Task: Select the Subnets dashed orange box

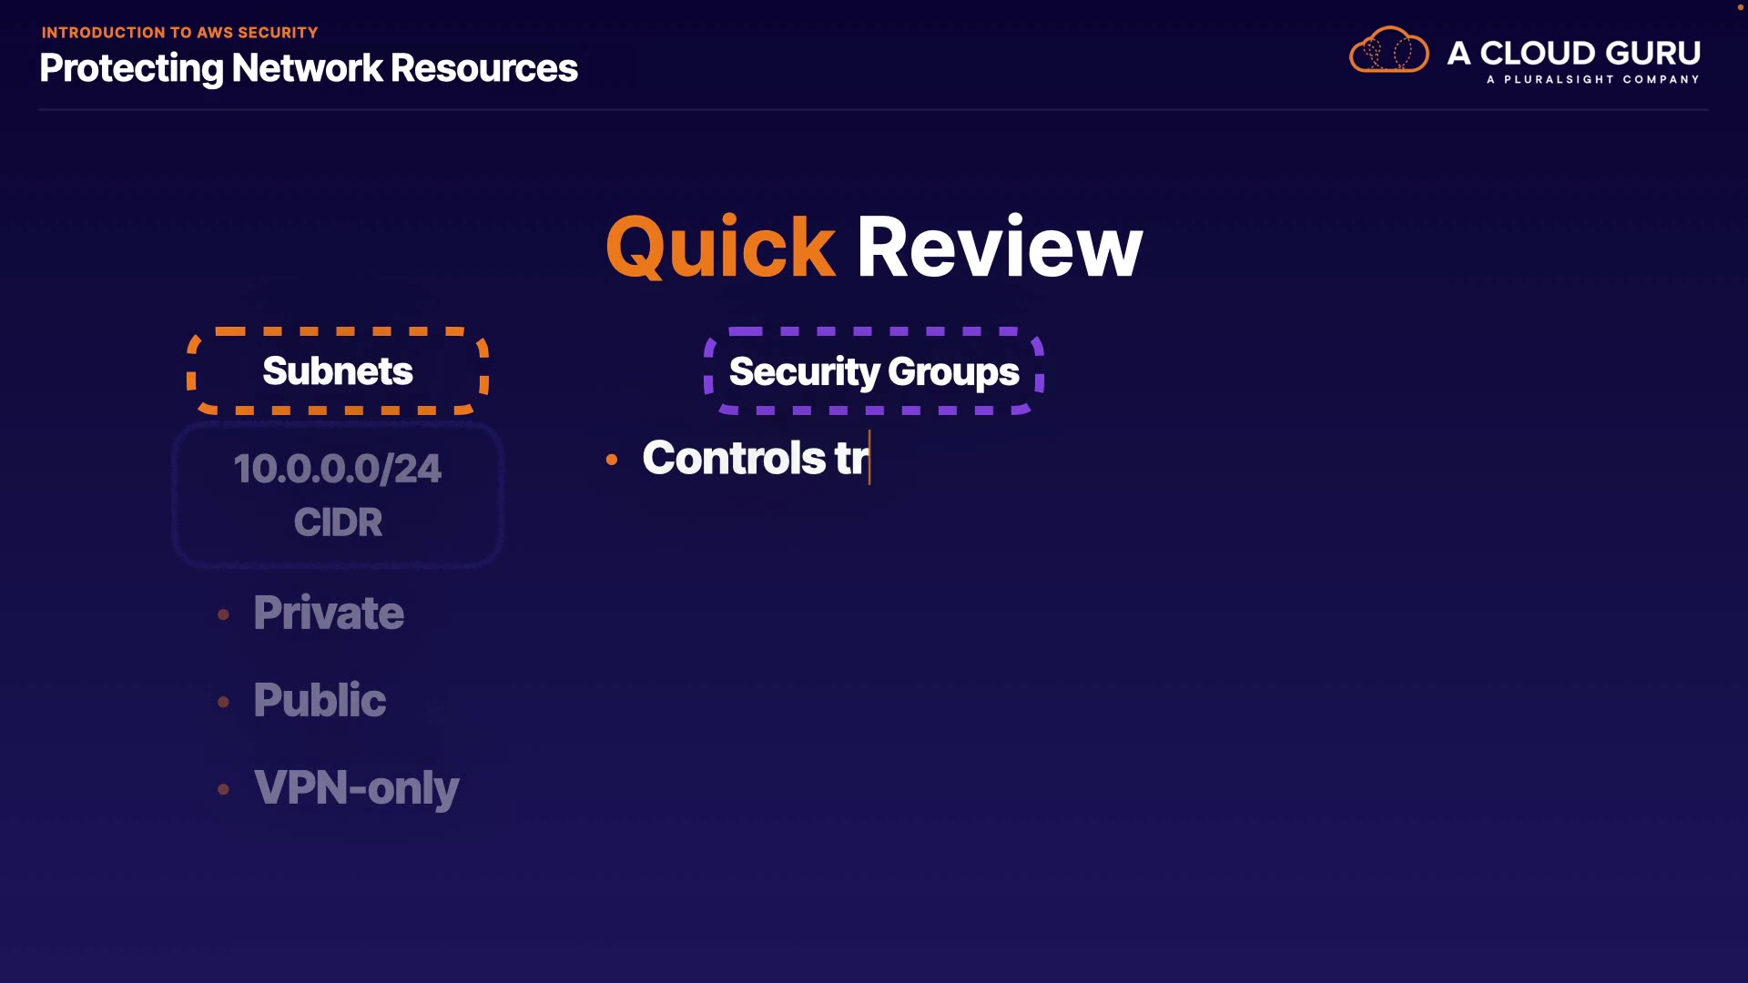Action: (x=338, y=371)
